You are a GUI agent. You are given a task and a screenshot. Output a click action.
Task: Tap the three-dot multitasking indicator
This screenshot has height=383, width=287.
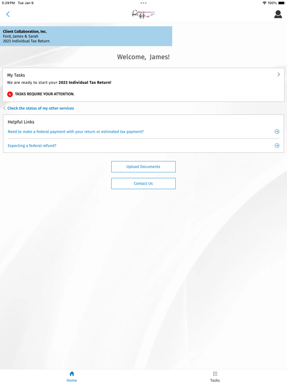tap(143, 3)
